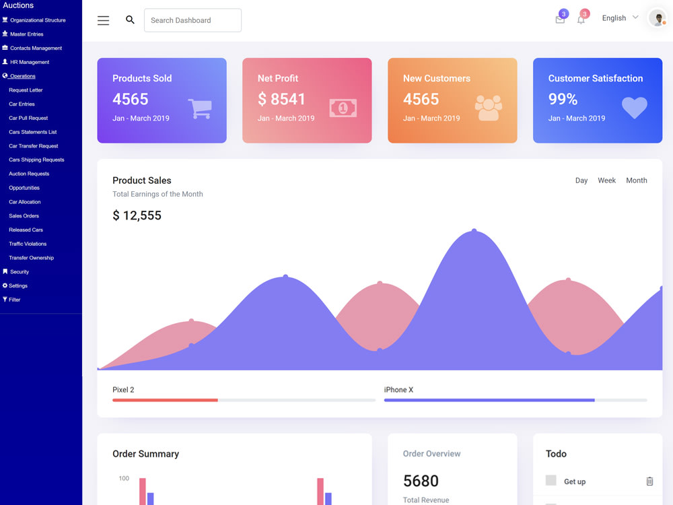This screenshot has height=505, width=673.
Task: Click the HR Management person icon
Action: pos(5,62)
